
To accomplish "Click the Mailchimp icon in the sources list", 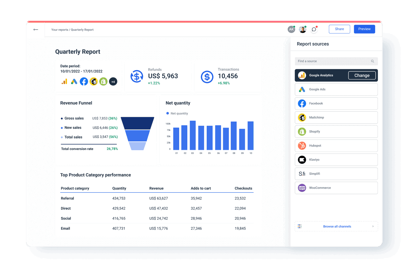I will tap(302, 117).
